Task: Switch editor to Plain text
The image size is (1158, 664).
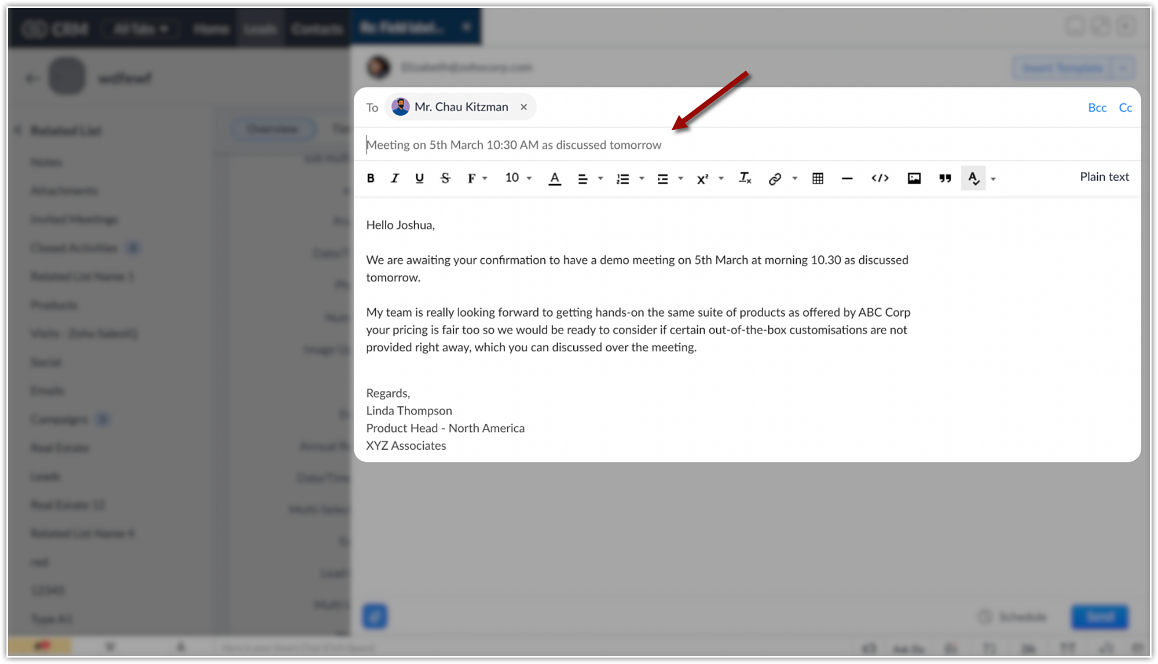Action: (1104, 177)
